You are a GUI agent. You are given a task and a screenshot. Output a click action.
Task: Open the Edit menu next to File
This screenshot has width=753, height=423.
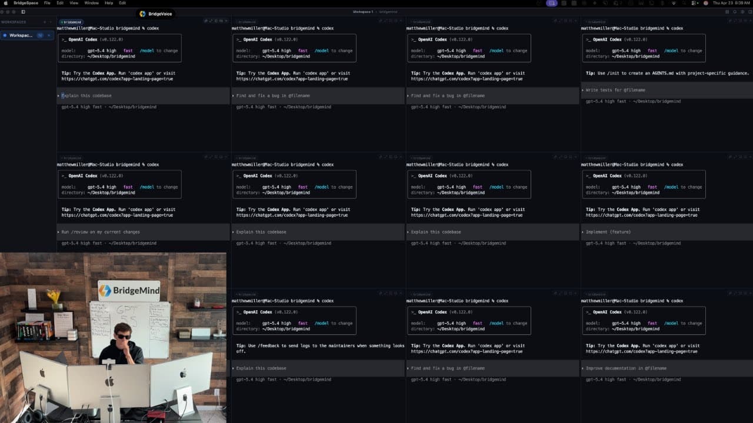click(x=60, y=3)
